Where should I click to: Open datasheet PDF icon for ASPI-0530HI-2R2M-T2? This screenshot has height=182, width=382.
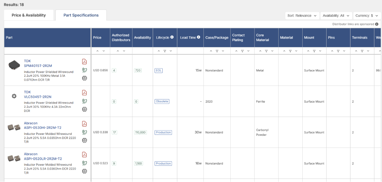tap(84, 124)
